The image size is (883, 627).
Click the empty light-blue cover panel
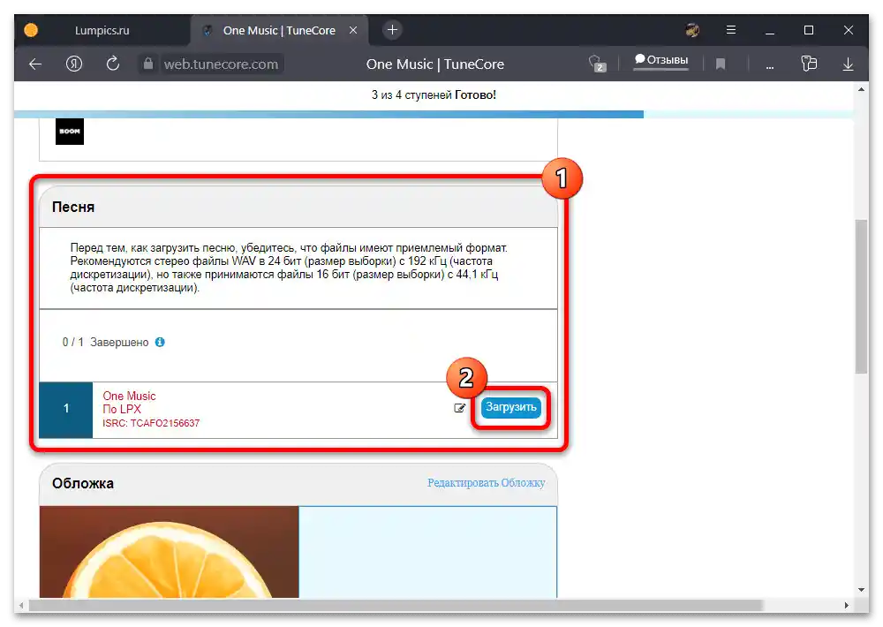pos(428,552)
